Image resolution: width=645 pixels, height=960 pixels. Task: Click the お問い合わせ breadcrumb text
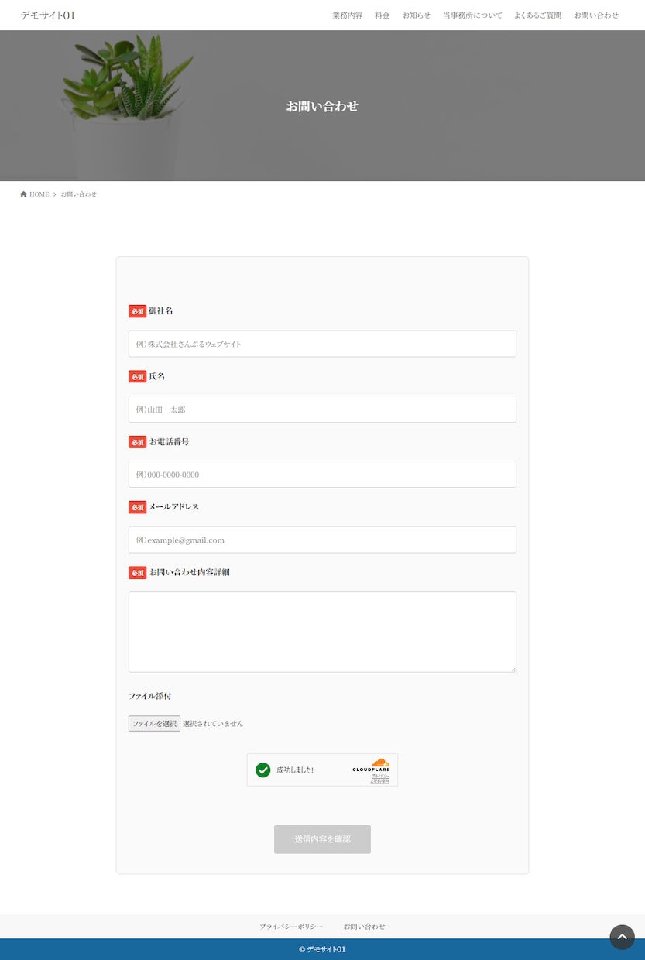click(79, 194)
